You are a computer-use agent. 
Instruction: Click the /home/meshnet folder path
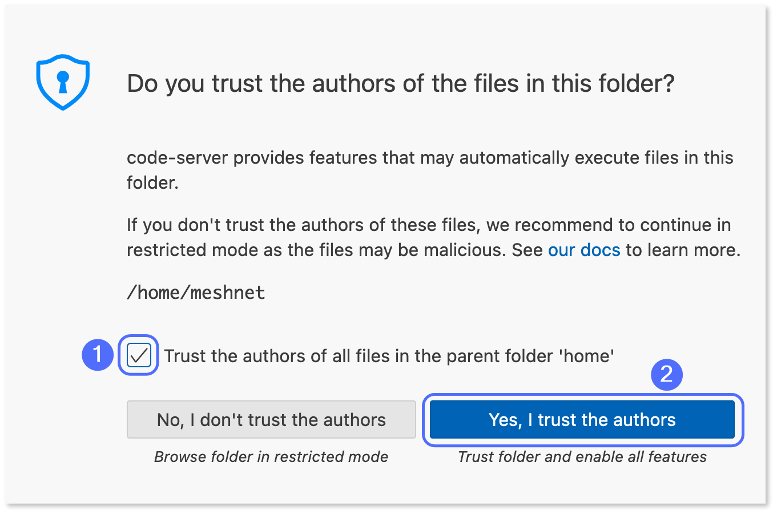196,293
